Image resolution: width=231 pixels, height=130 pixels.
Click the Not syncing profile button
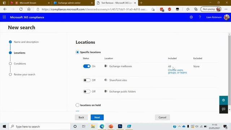[211, 9]
